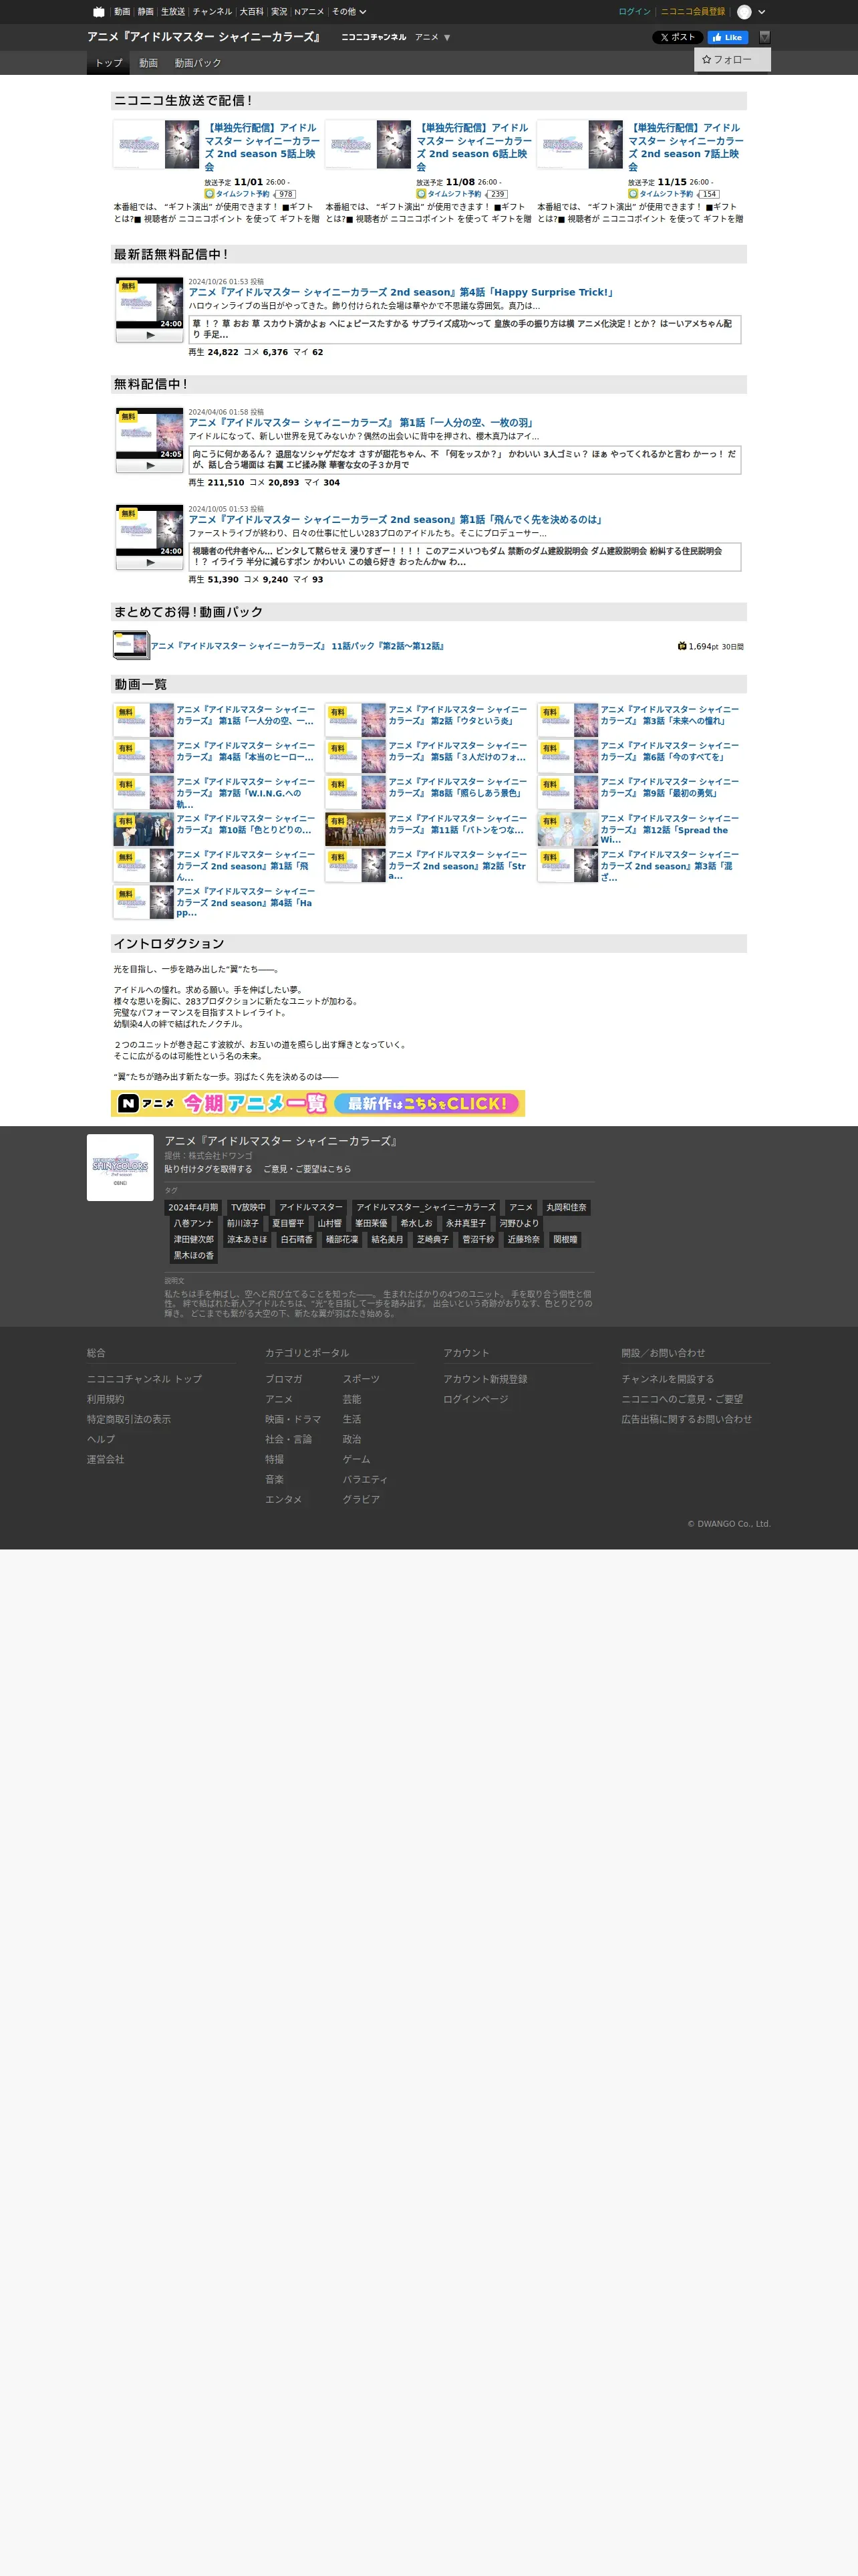Open video list item 第8話「照らしあう景色」
The height and width of the screenshot is (2576, 858).
[458, 787]
